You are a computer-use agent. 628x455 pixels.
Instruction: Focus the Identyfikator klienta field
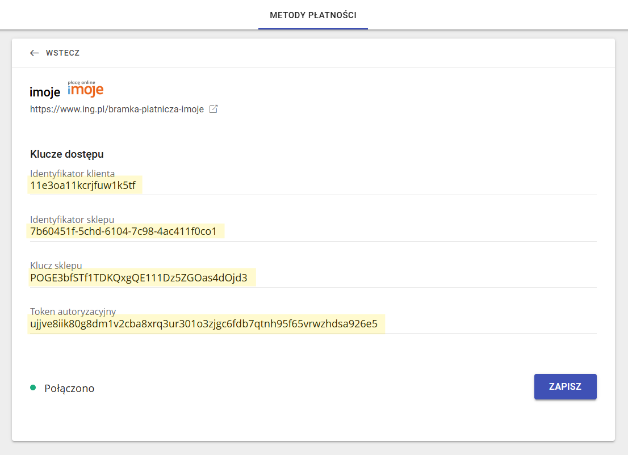(313, 186)
